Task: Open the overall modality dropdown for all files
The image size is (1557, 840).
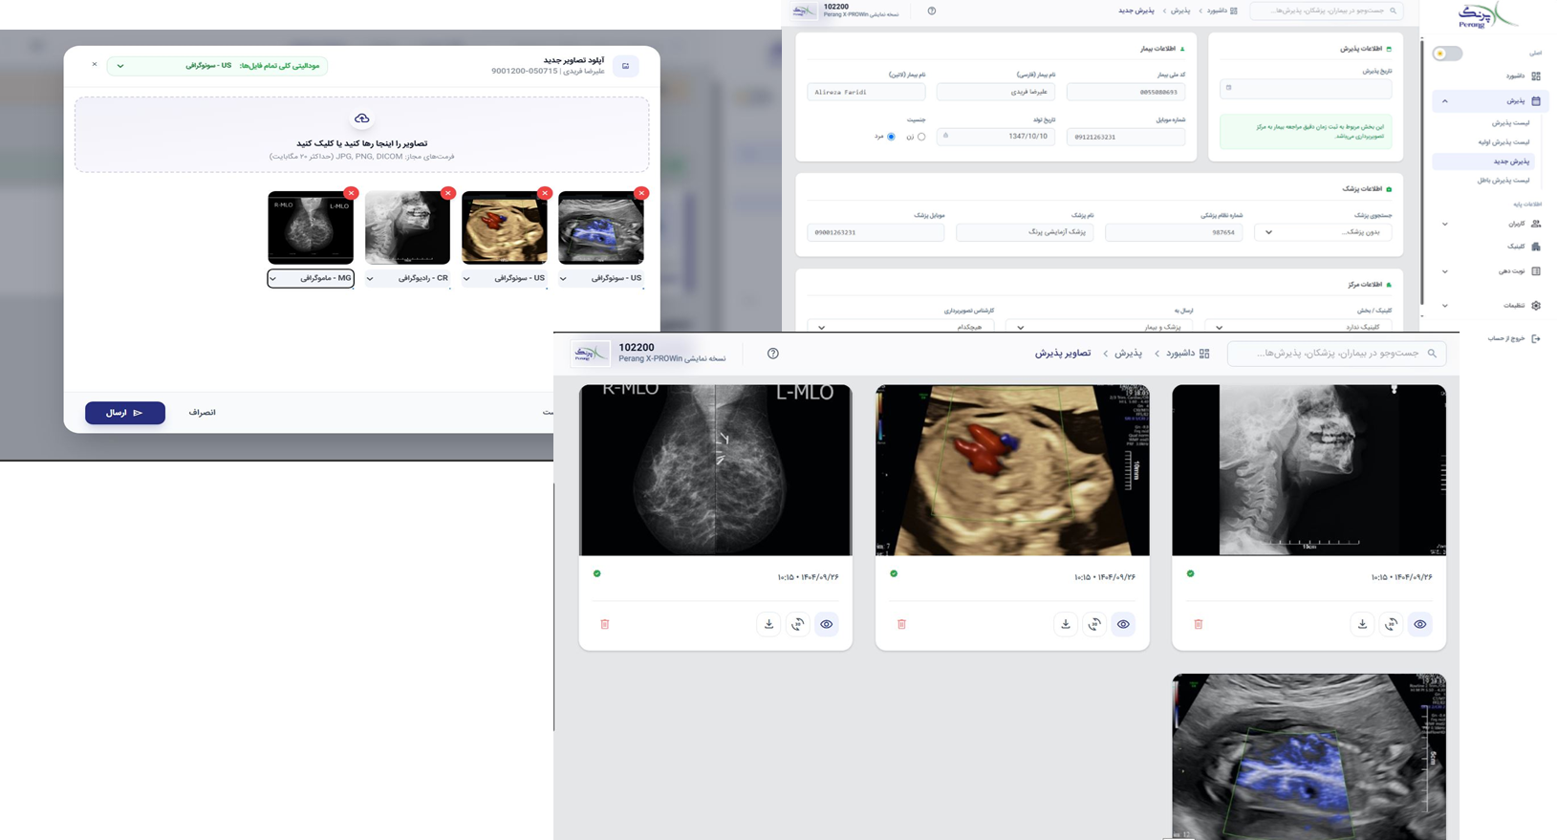Action: point(217,66)
